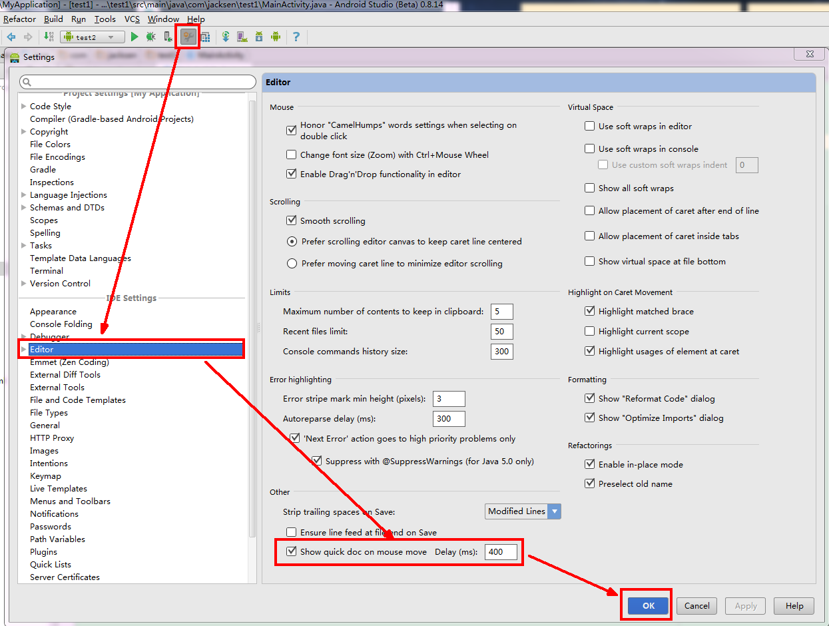The image size is (829, 626).
Task: Enable Change font size with Ctrl+Mouse Wheel
Action: (x=291, y=155)
